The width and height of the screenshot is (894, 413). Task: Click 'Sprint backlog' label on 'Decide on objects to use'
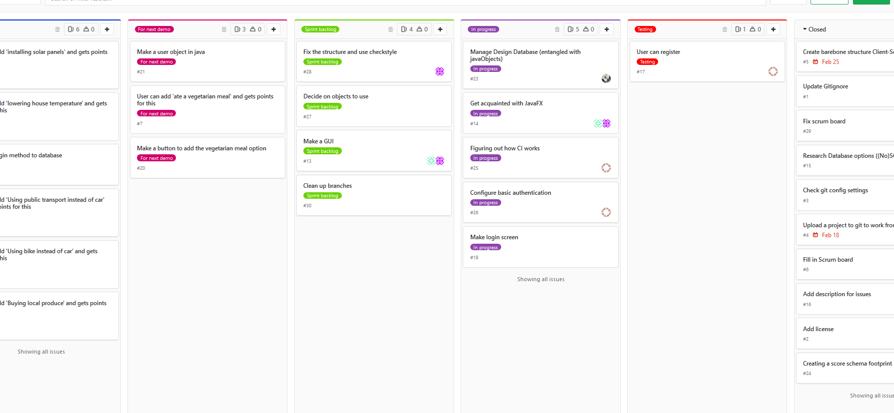coord(322,107)
